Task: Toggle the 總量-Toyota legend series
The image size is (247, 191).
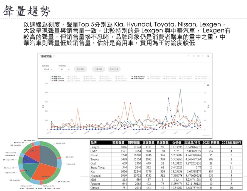Action: (58, 80)
